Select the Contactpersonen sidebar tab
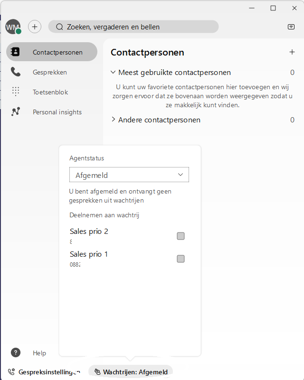The image size is (304, 380). [52, 52]
